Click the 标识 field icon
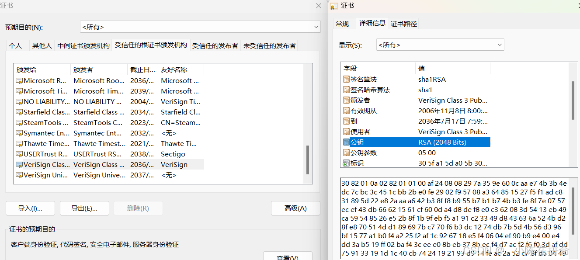 click(x=346, y=163)
